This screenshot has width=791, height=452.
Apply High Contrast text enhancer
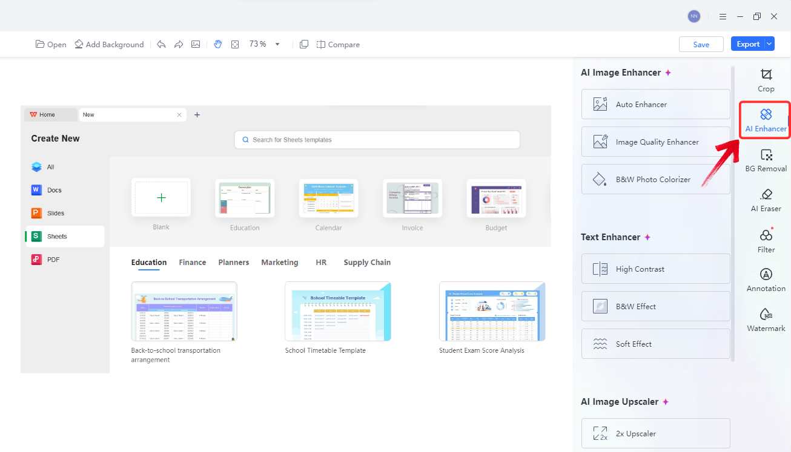pos(655,269)
